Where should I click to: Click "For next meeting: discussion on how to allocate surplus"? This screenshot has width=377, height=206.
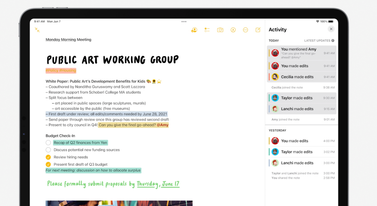coord(93,170)
